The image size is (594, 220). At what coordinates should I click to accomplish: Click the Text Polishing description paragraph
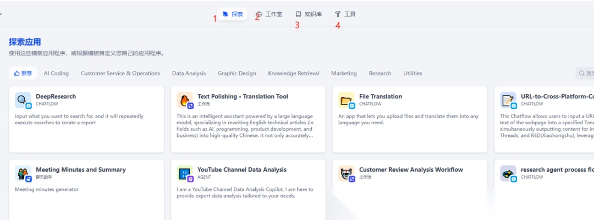tap(245, 126)
